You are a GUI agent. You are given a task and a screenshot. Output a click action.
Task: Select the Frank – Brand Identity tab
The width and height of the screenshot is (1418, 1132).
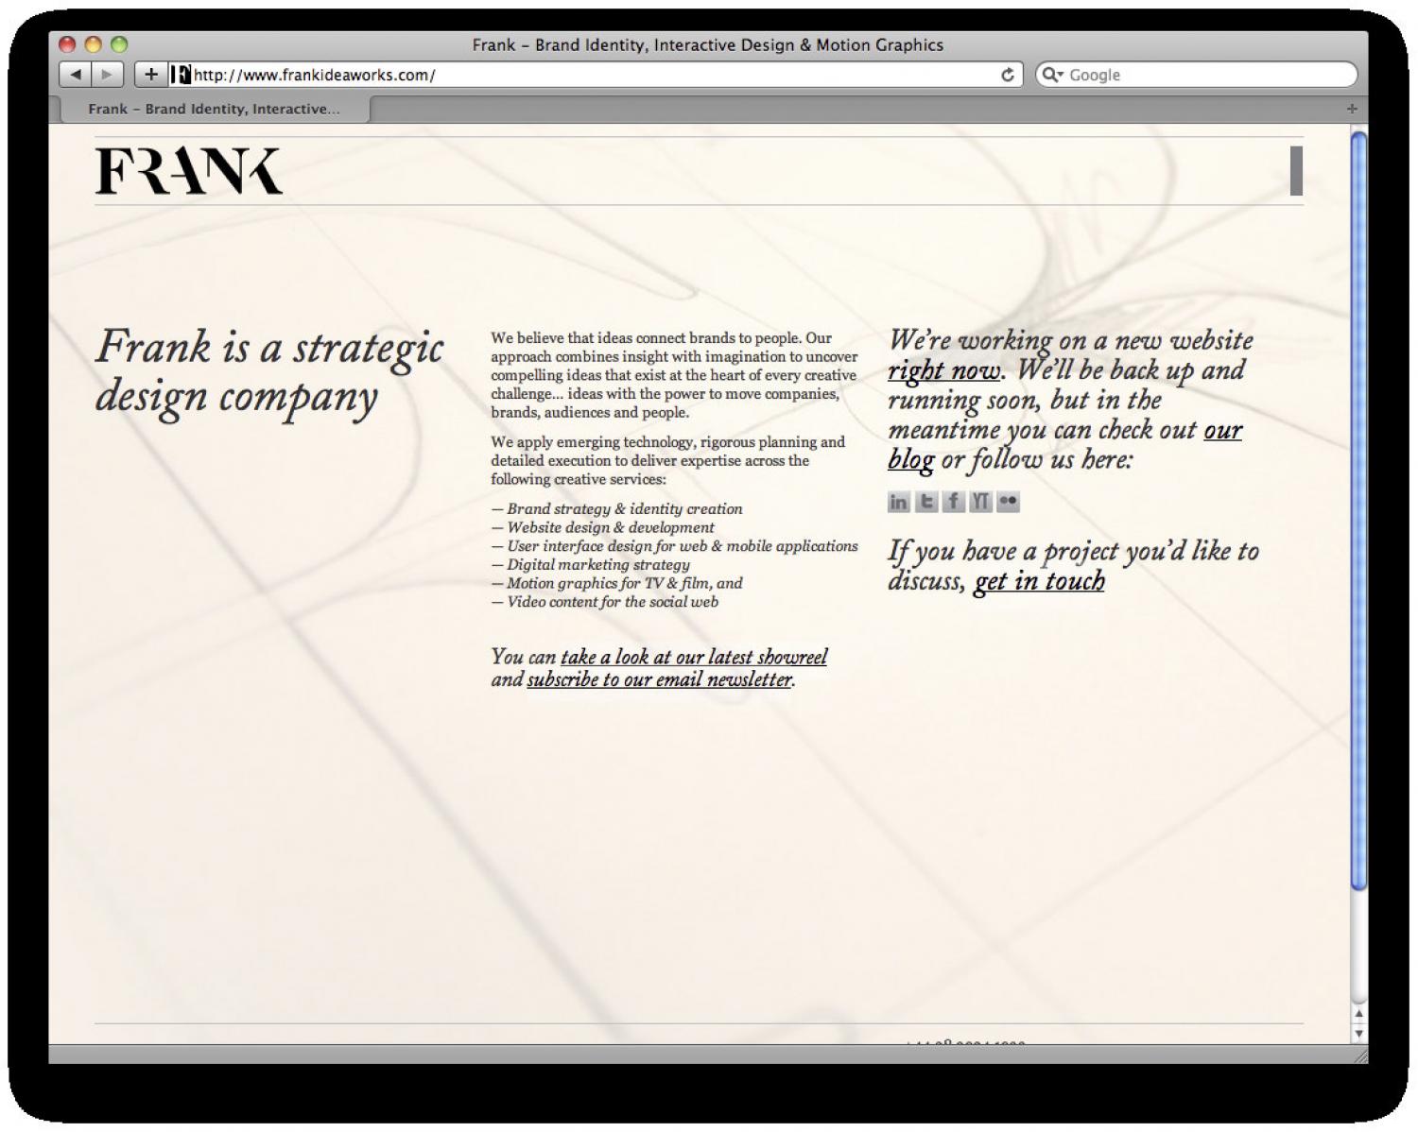click(x=214, y=109)
